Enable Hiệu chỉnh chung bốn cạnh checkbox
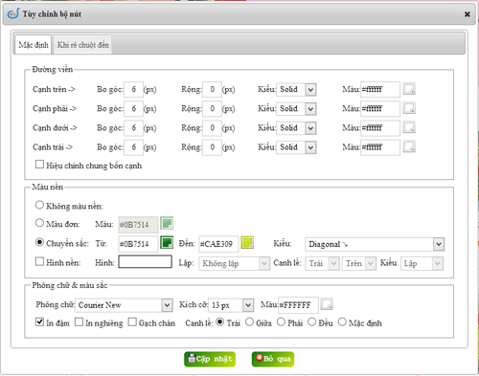This screenshot has width=479, height=376. (39, 165)
